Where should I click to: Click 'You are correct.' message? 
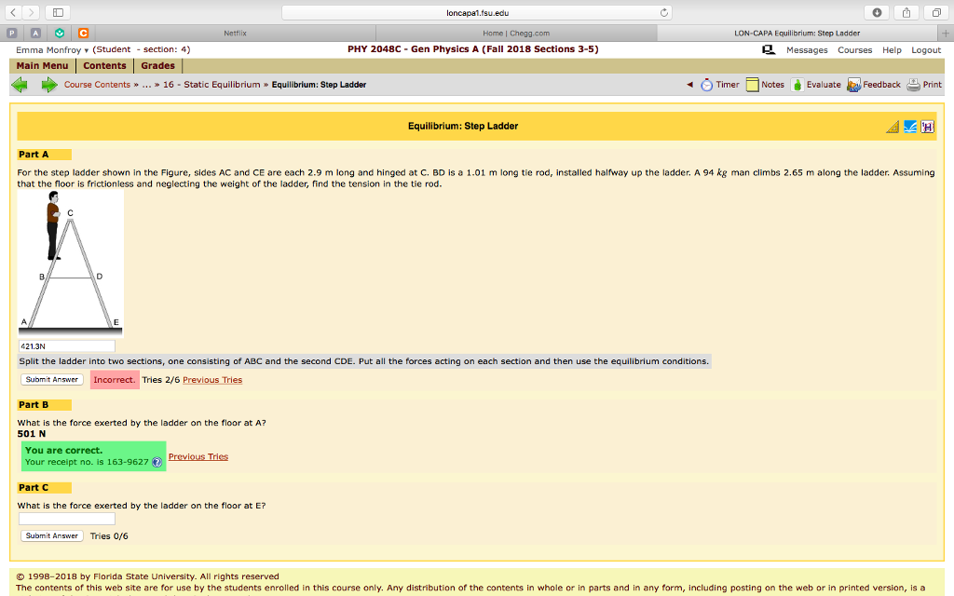[x=64, y=450]
